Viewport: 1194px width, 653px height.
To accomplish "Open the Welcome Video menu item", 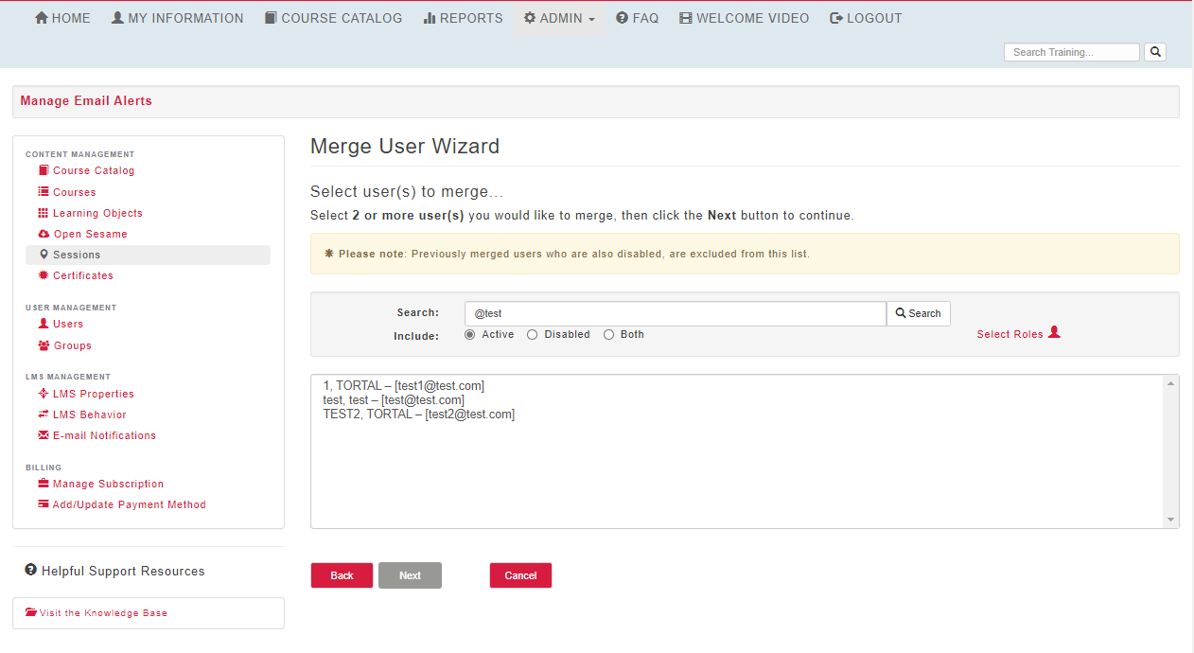I will pyautogui.click(x=745, y=18).
